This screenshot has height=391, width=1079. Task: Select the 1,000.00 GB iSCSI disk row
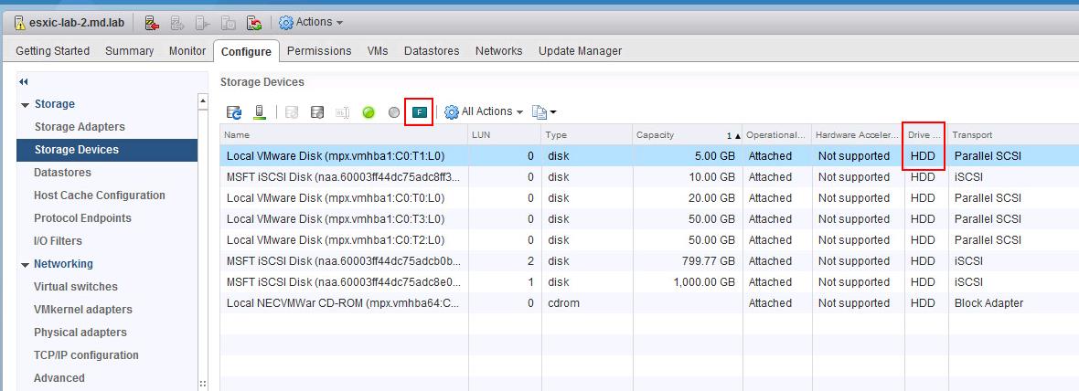tap(649, 281)
